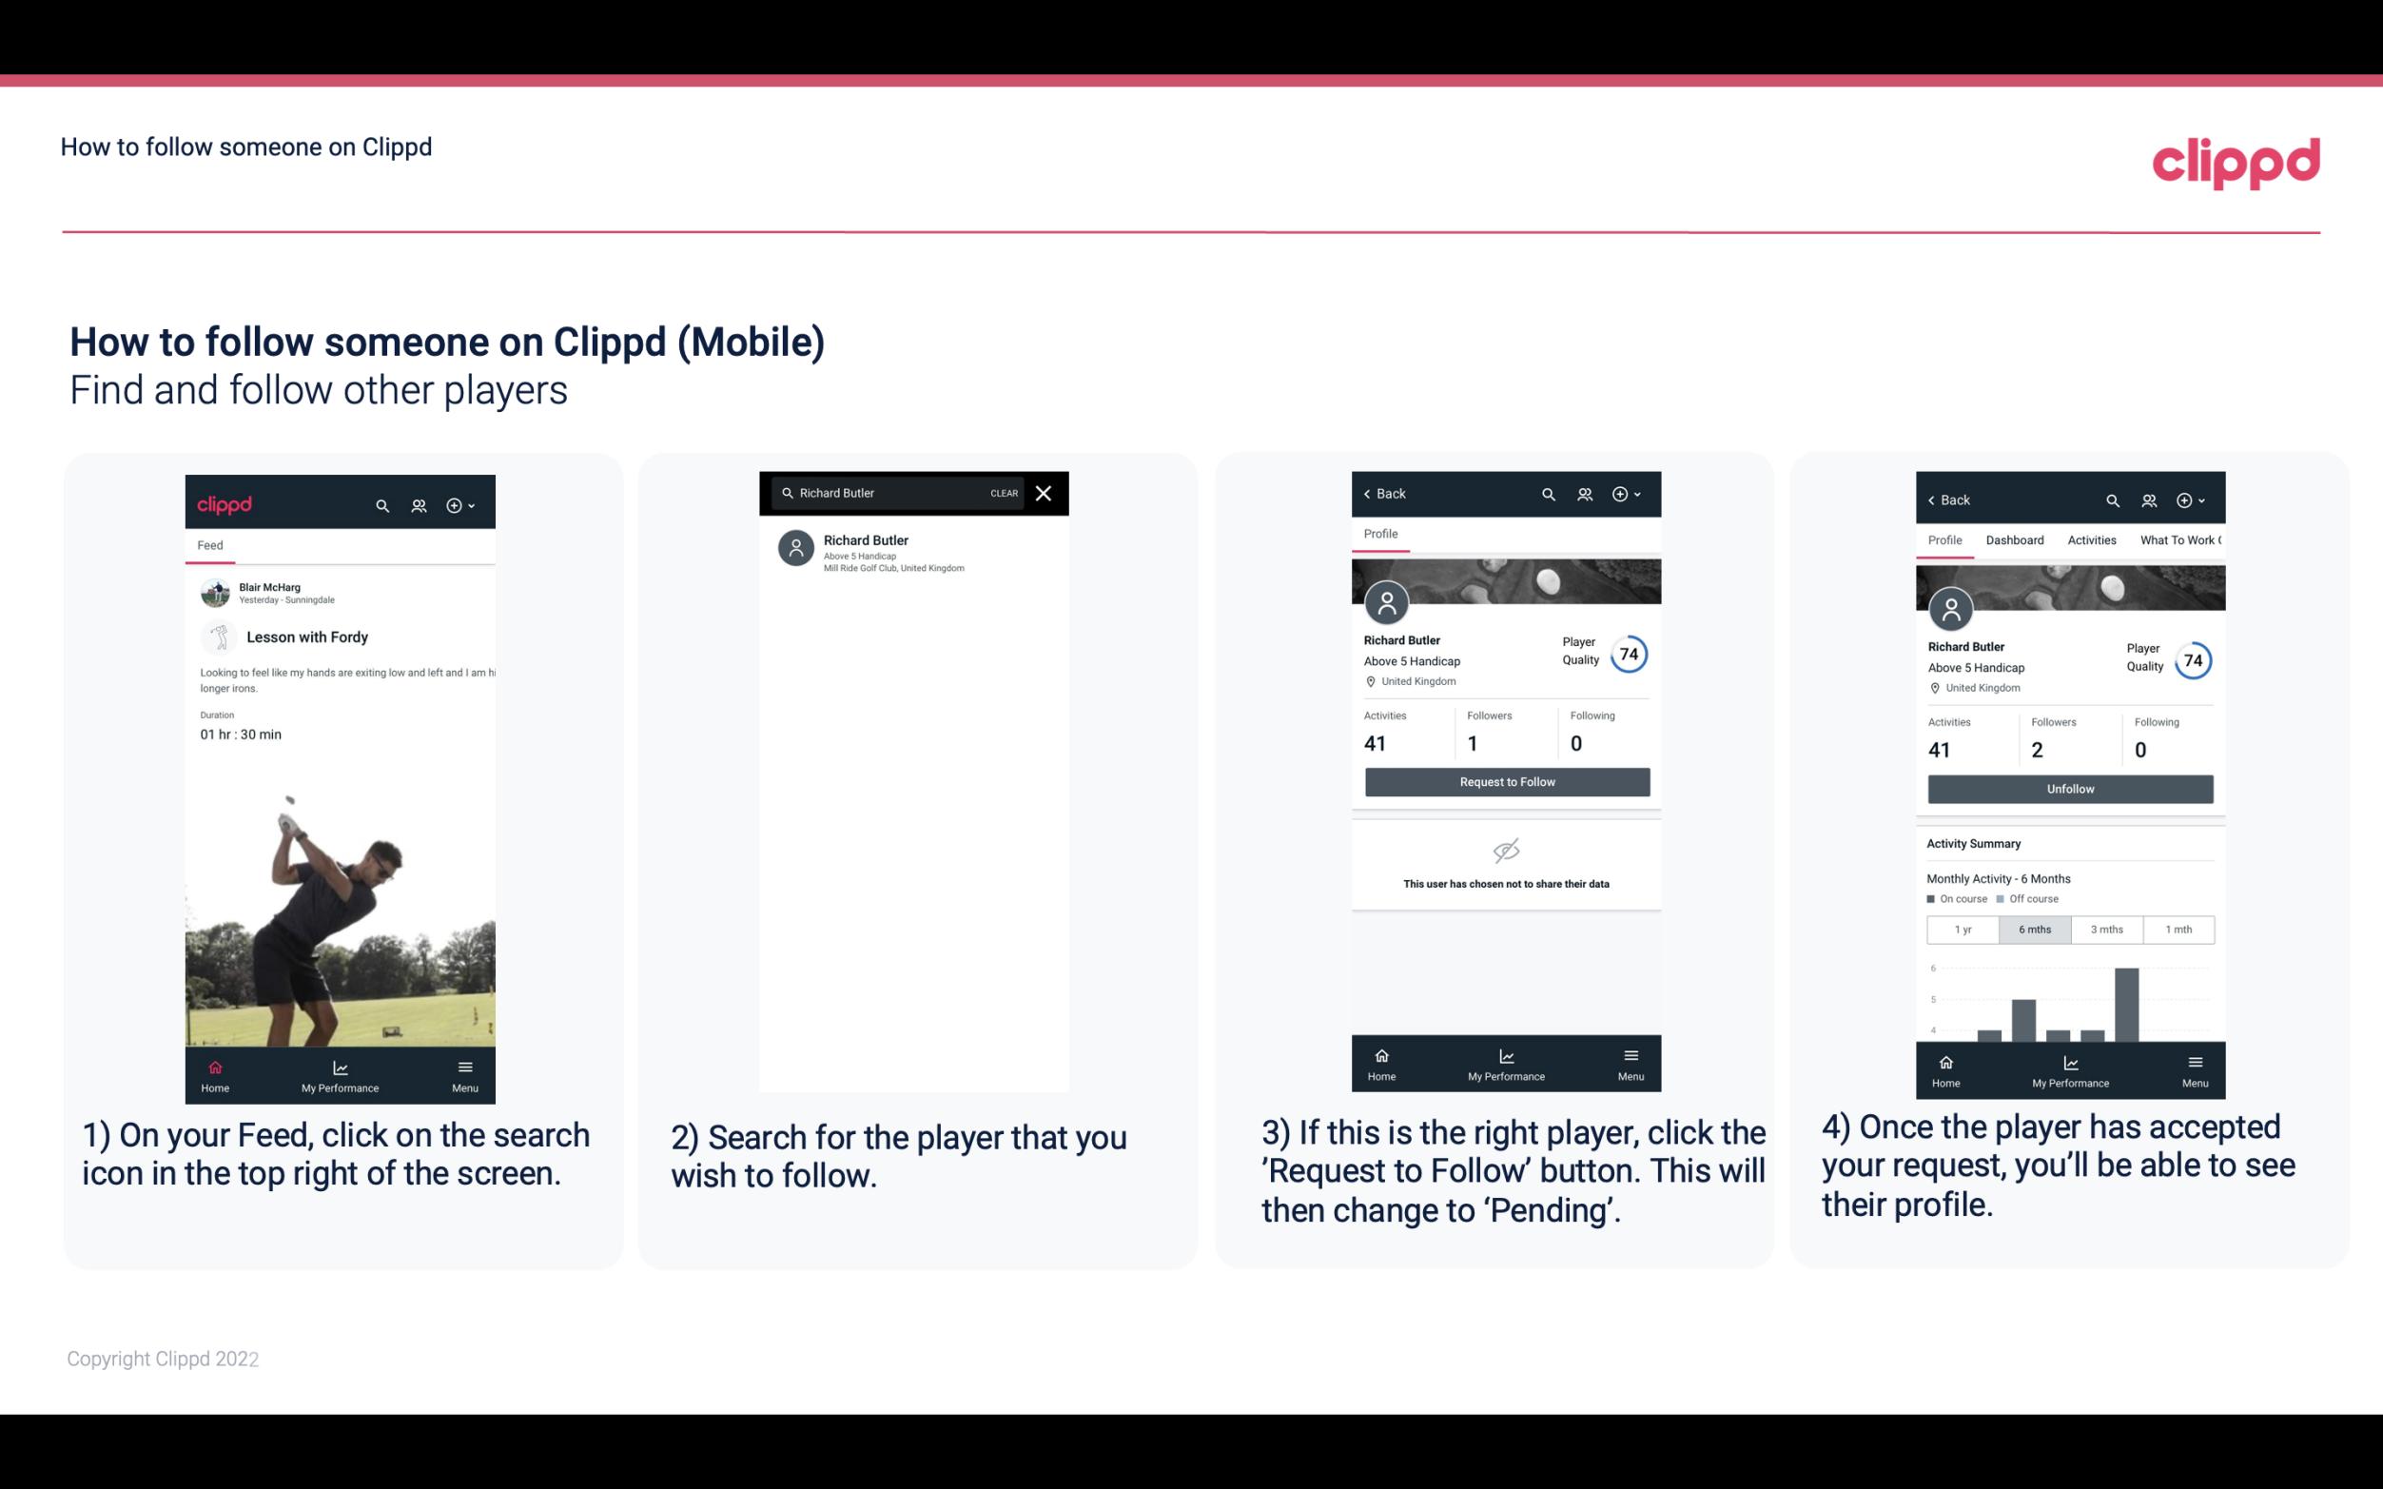Viewport: 2383px width, 1489px height.
Task: Select the 'Dashboard' tab on player page
Action: pyautogui.click(x=2013, y=539)
